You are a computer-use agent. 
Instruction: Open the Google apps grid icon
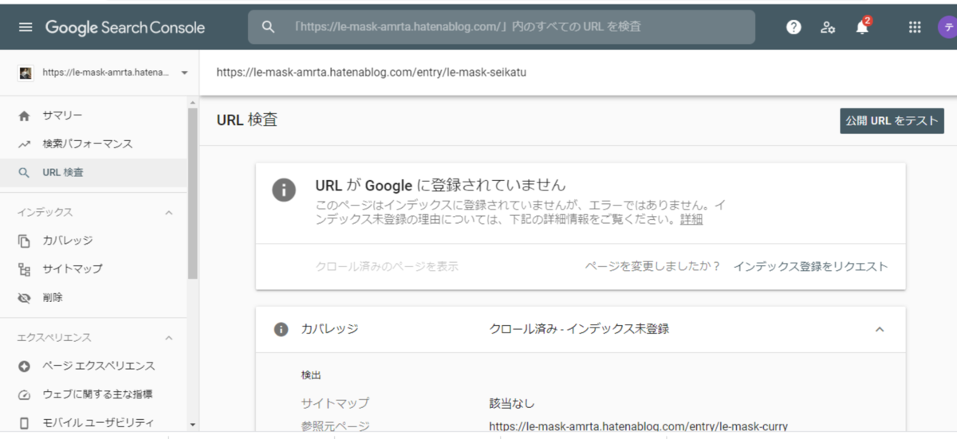click(x=915, y=27)
